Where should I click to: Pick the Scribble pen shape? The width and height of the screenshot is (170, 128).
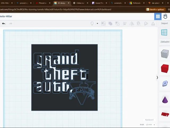click(x=165, y=83)
